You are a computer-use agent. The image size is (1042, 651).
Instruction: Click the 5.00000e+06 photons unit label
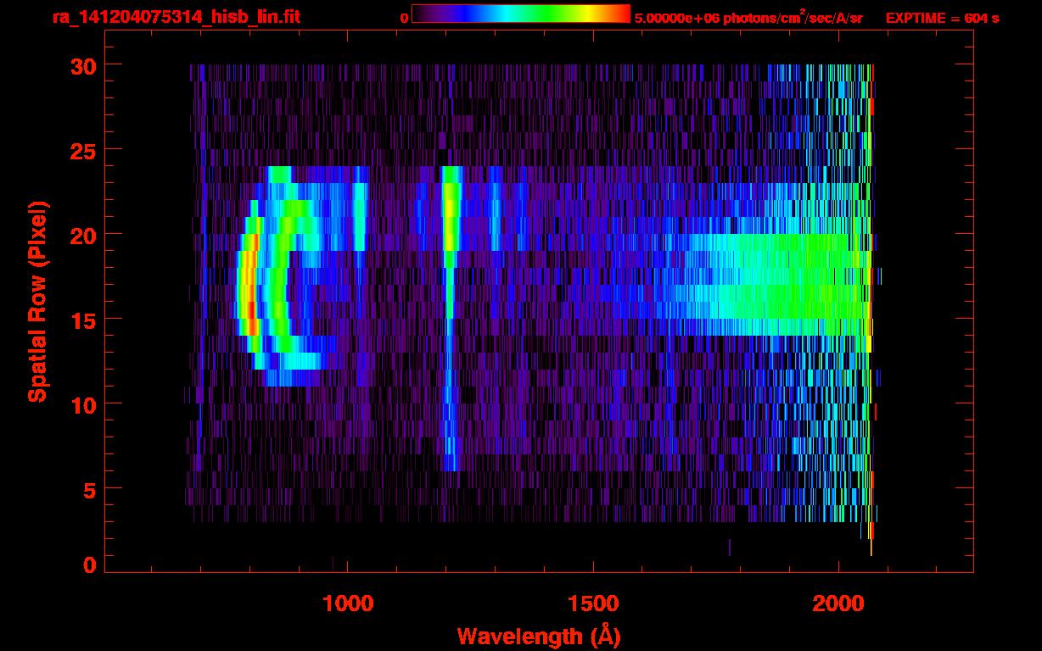click(748, 18)
